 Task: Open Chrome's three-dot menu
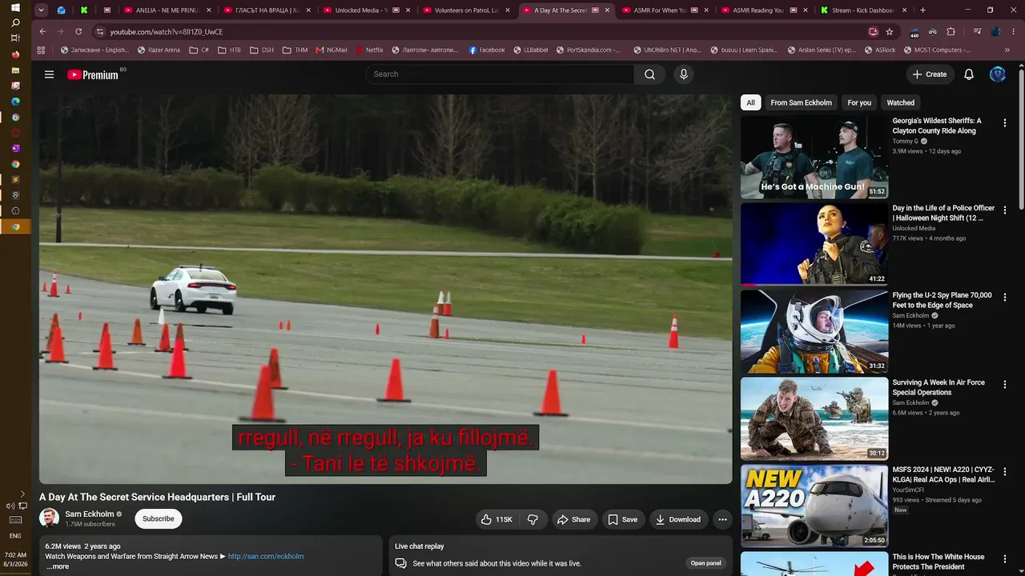[x=1013, y=32]
